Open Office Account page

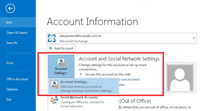coord(17,79)
